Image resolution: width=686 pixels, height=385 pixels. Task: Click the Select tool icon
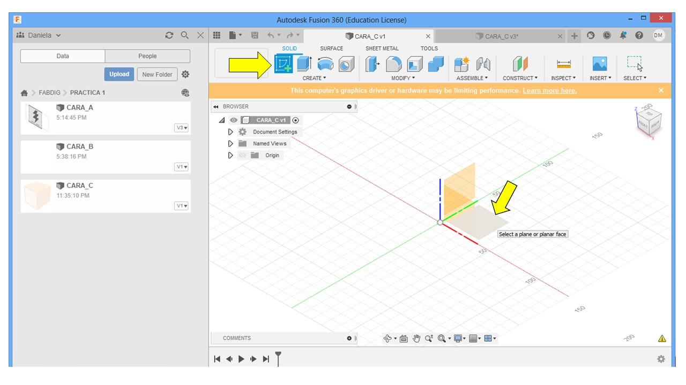point(635,64)
